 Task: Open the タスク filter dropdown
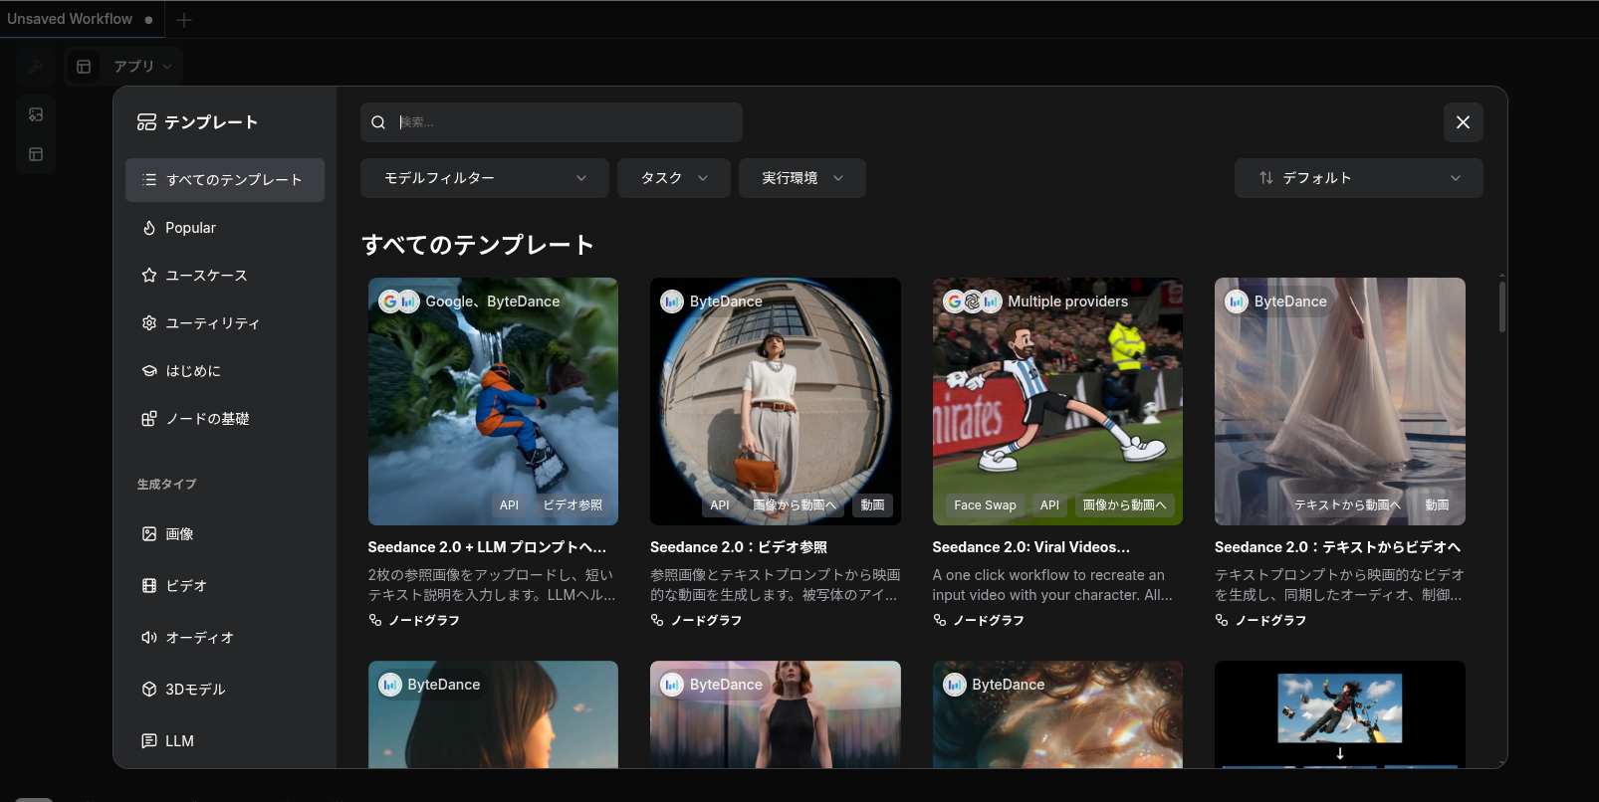pyautogui.click(x=674, y=178)
